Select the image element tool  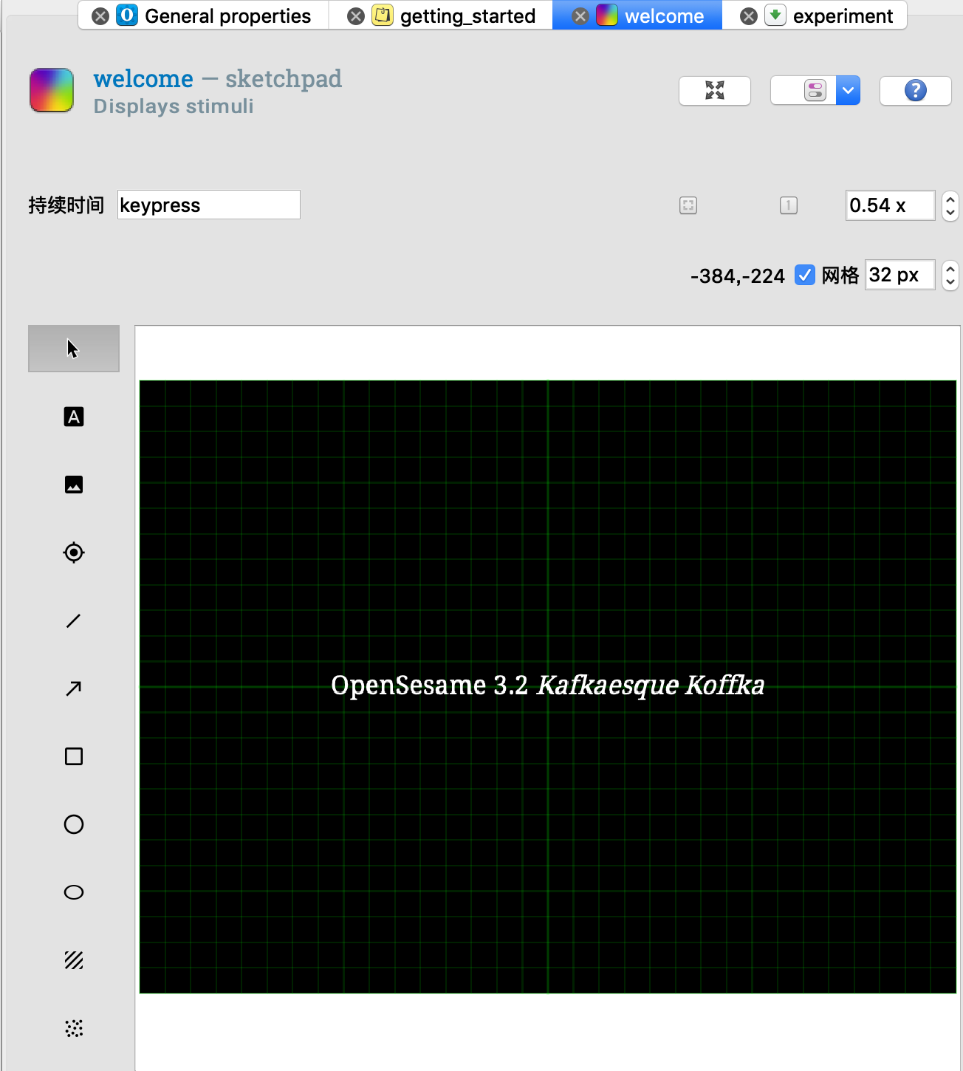(x=73, y=485)
